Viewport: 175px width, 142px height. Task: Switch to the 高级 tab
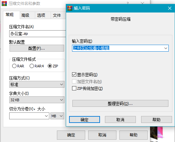[25, 15]
